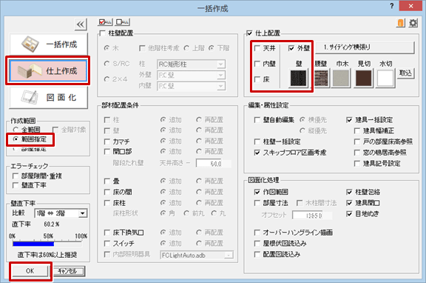Enable the 天井 checkbox

click(x=257, y=48)
